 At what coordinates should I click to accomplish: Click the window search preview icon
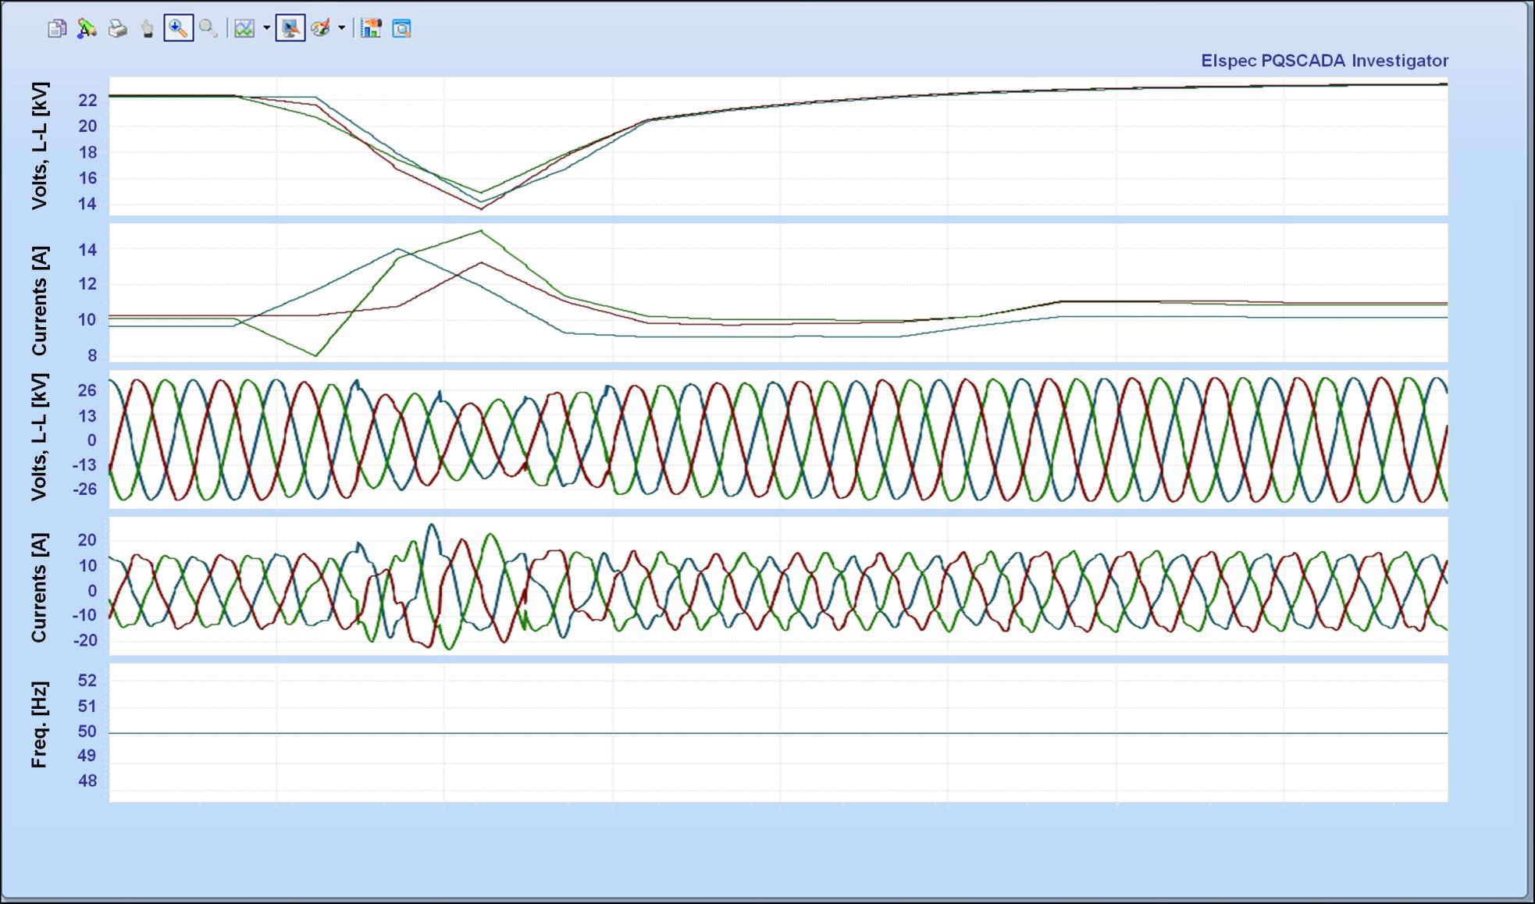401,30
